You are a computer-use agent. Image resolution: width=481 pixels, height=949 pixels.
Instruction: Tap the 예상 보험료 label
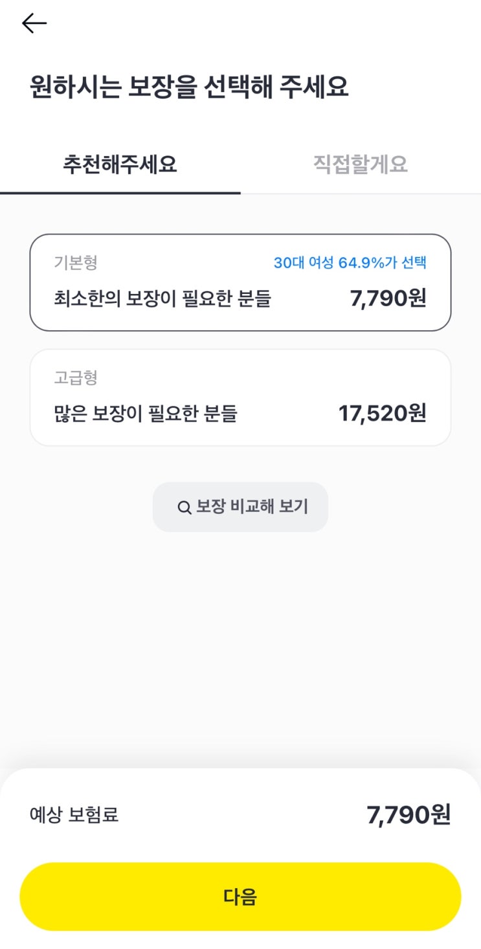coord(74,814)
